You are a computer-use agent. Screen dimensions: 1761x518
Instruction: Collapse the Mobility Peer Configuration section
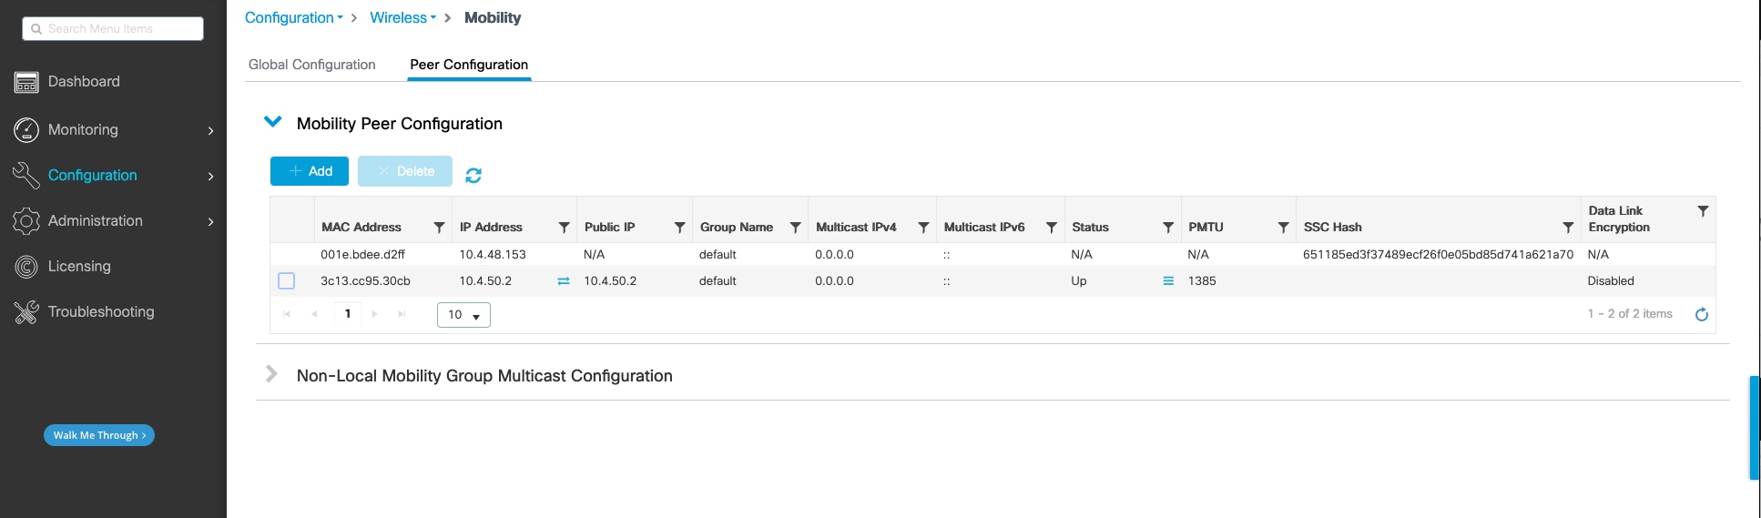click(272, 122)
